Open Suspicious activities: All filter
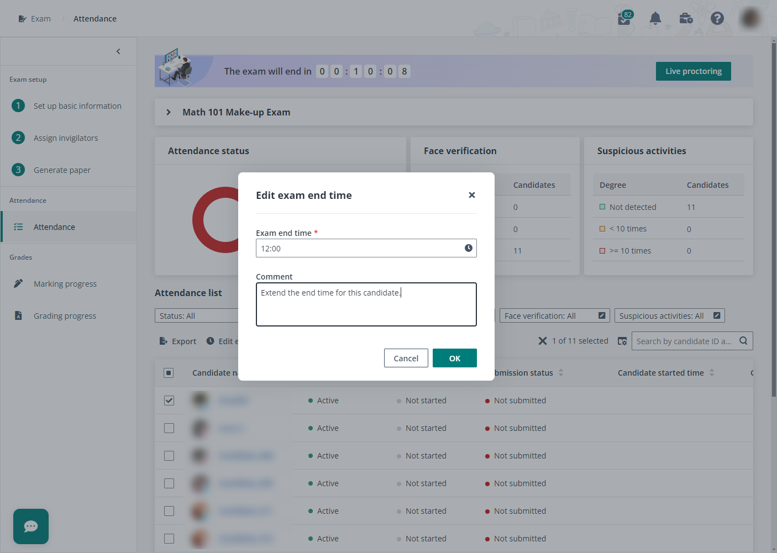The image size is (777, 553). tap(670, 315)
